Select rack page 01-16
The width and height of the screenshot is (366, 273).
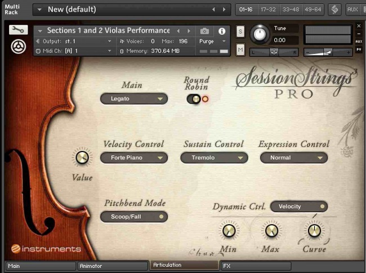(246, 10)
